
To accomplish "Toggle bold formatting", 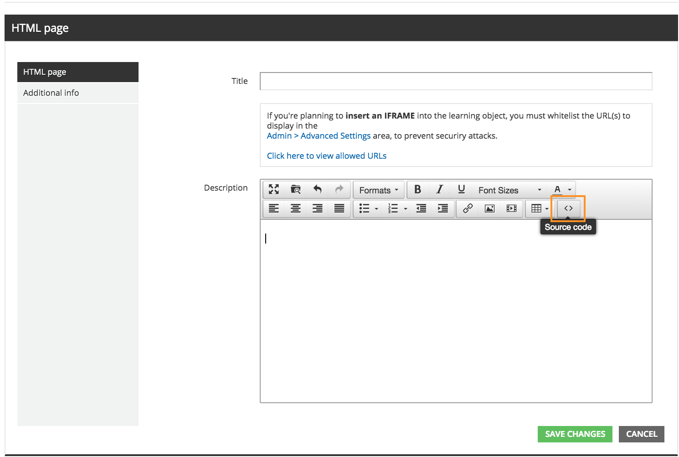I will click(417, 189).
